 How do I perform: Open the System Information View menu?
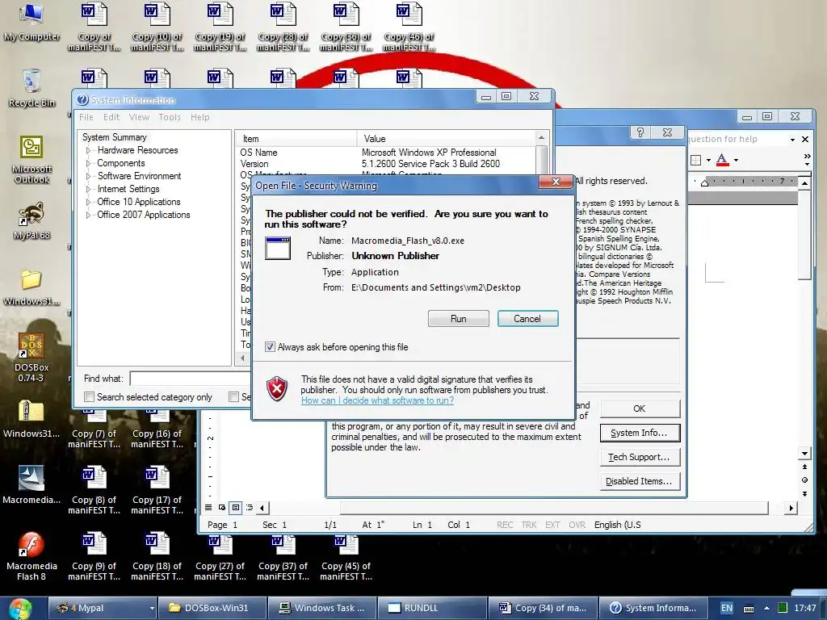click(139, 117)
